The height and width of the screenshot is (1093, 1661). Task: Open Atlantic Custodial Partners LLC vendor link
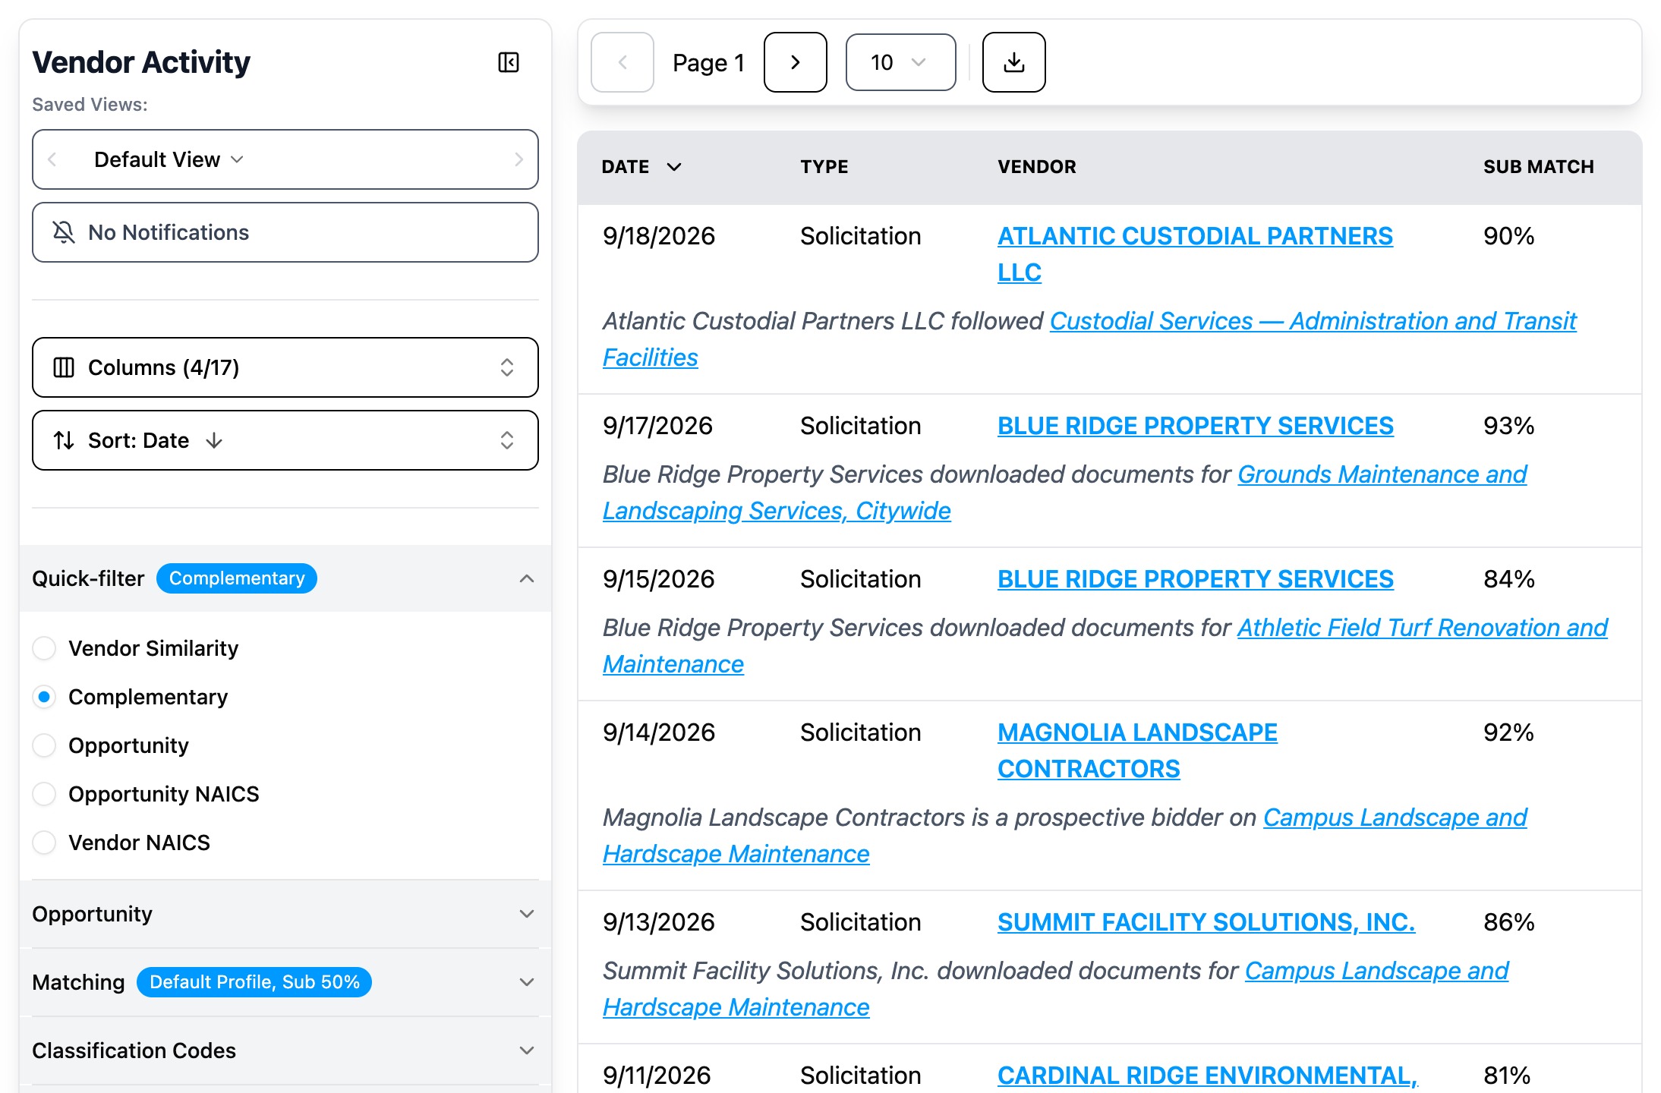(1195, 254)
